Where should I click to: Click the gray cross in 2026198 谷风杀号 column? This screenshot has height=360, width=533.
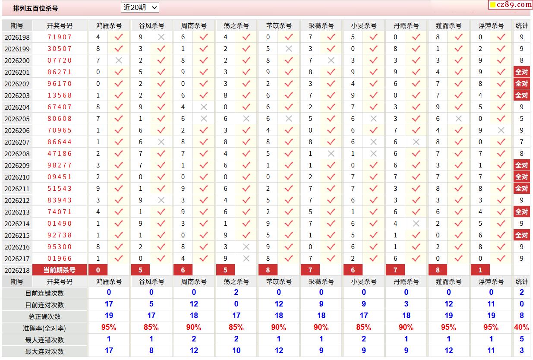[x=161, y=37]
